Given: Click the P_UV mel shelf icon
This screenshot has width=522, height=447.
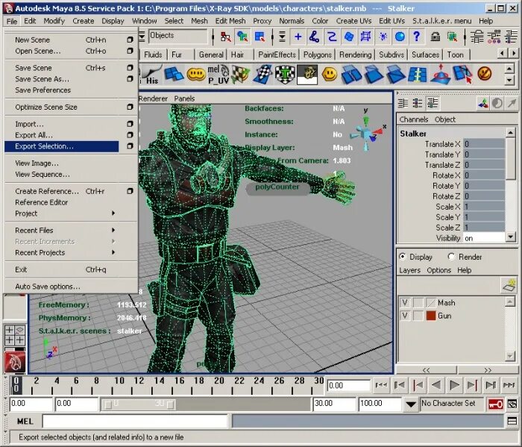Looking at the screenshot, I should [x=218, y=75].
